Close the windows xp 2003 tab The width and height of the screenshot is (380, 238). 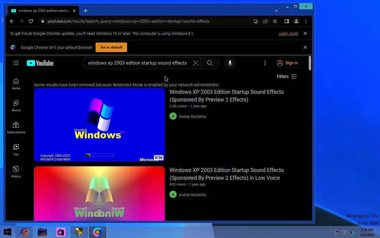click(74, 11)
